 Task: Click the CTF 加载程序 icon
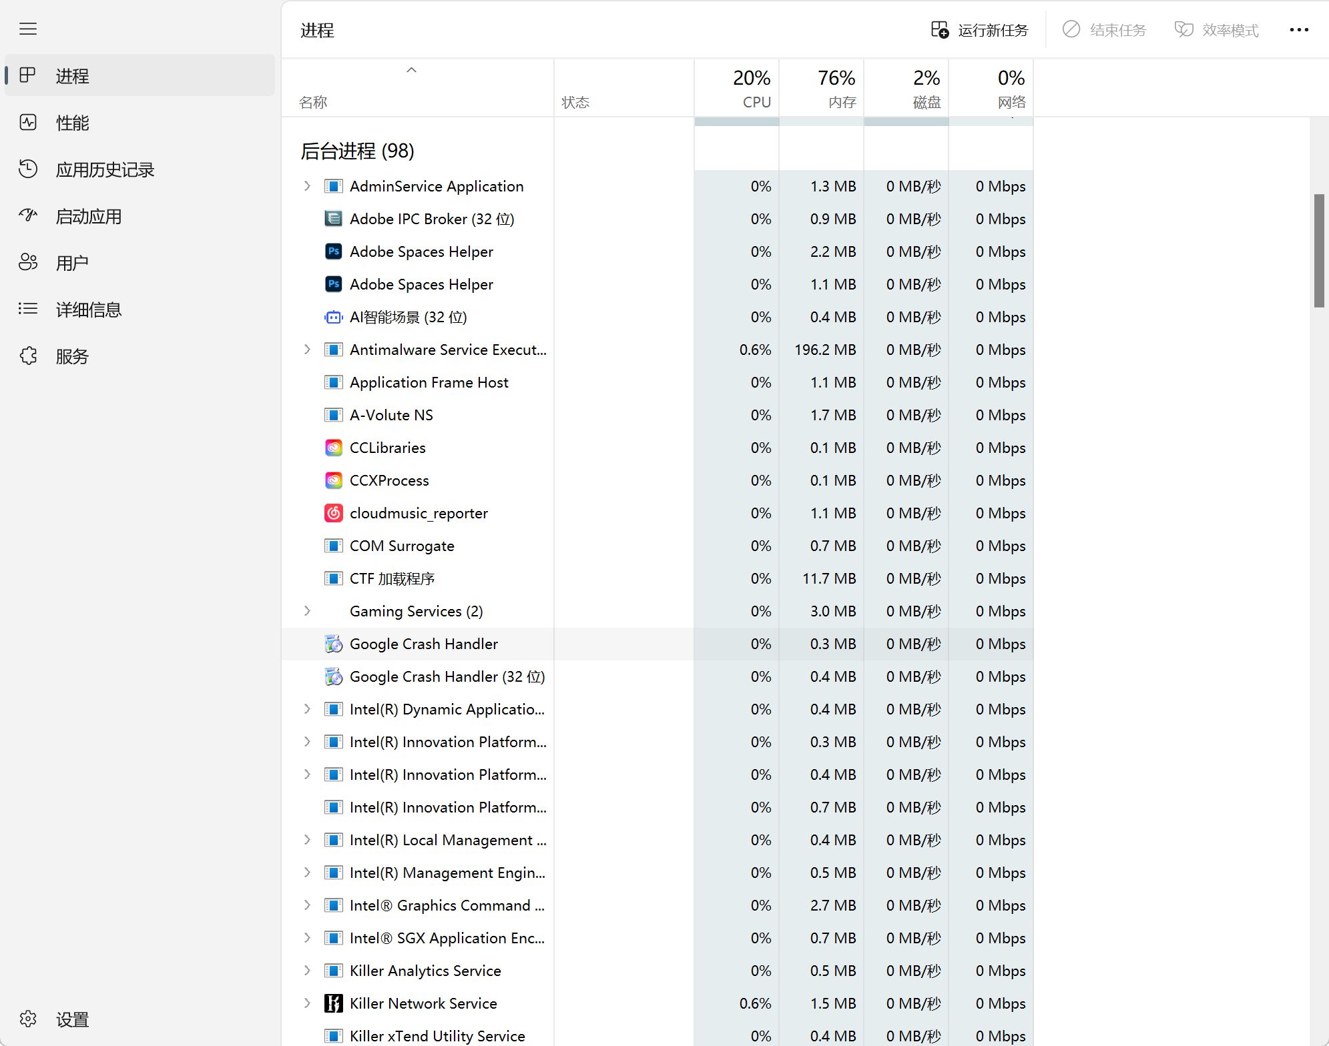pos(334,578)
